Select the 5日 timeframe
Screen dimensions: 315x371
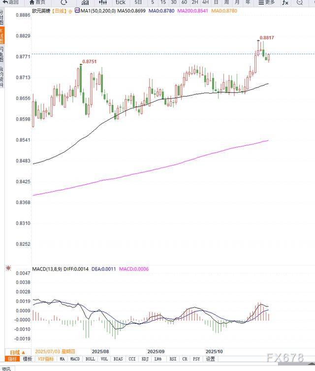tap(139, 2)
